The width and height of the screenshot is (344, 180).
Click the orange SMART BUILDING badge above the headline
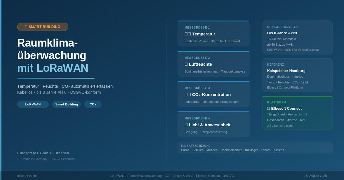tap(43, 27)
